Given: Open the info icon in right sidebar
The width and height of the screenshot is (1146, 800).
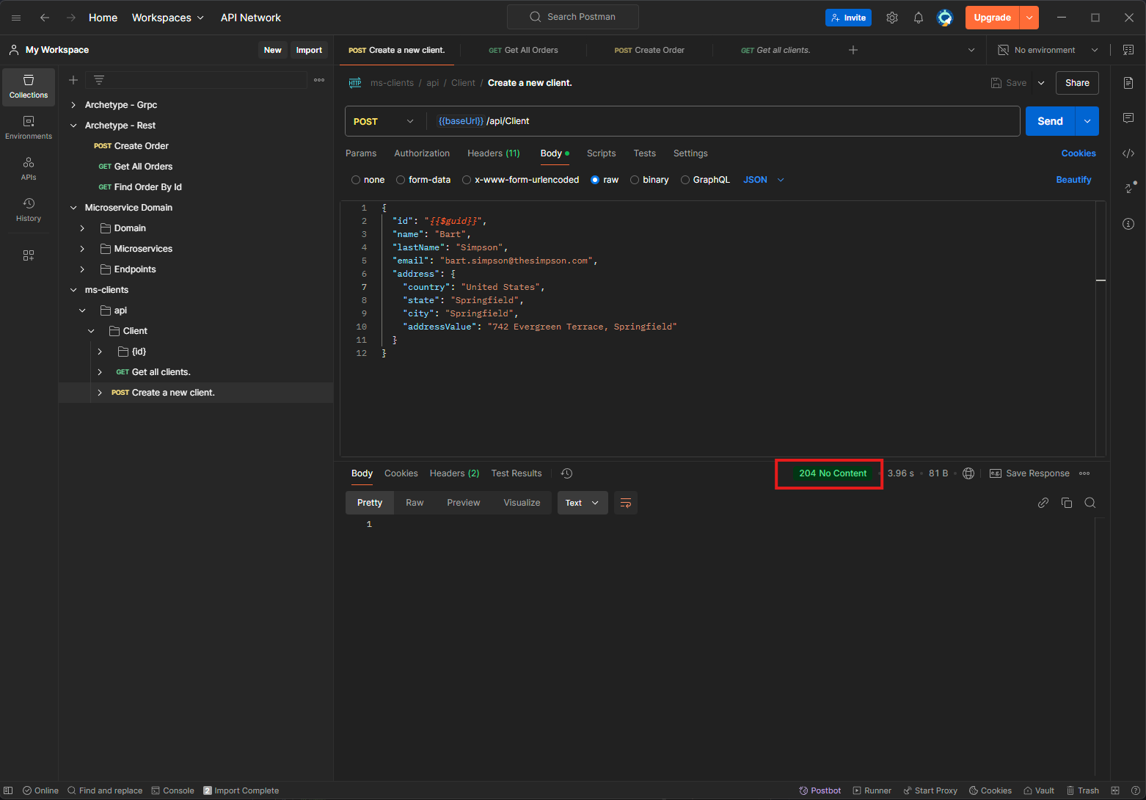Looking at the screenshot, I should coord(1128,224).
